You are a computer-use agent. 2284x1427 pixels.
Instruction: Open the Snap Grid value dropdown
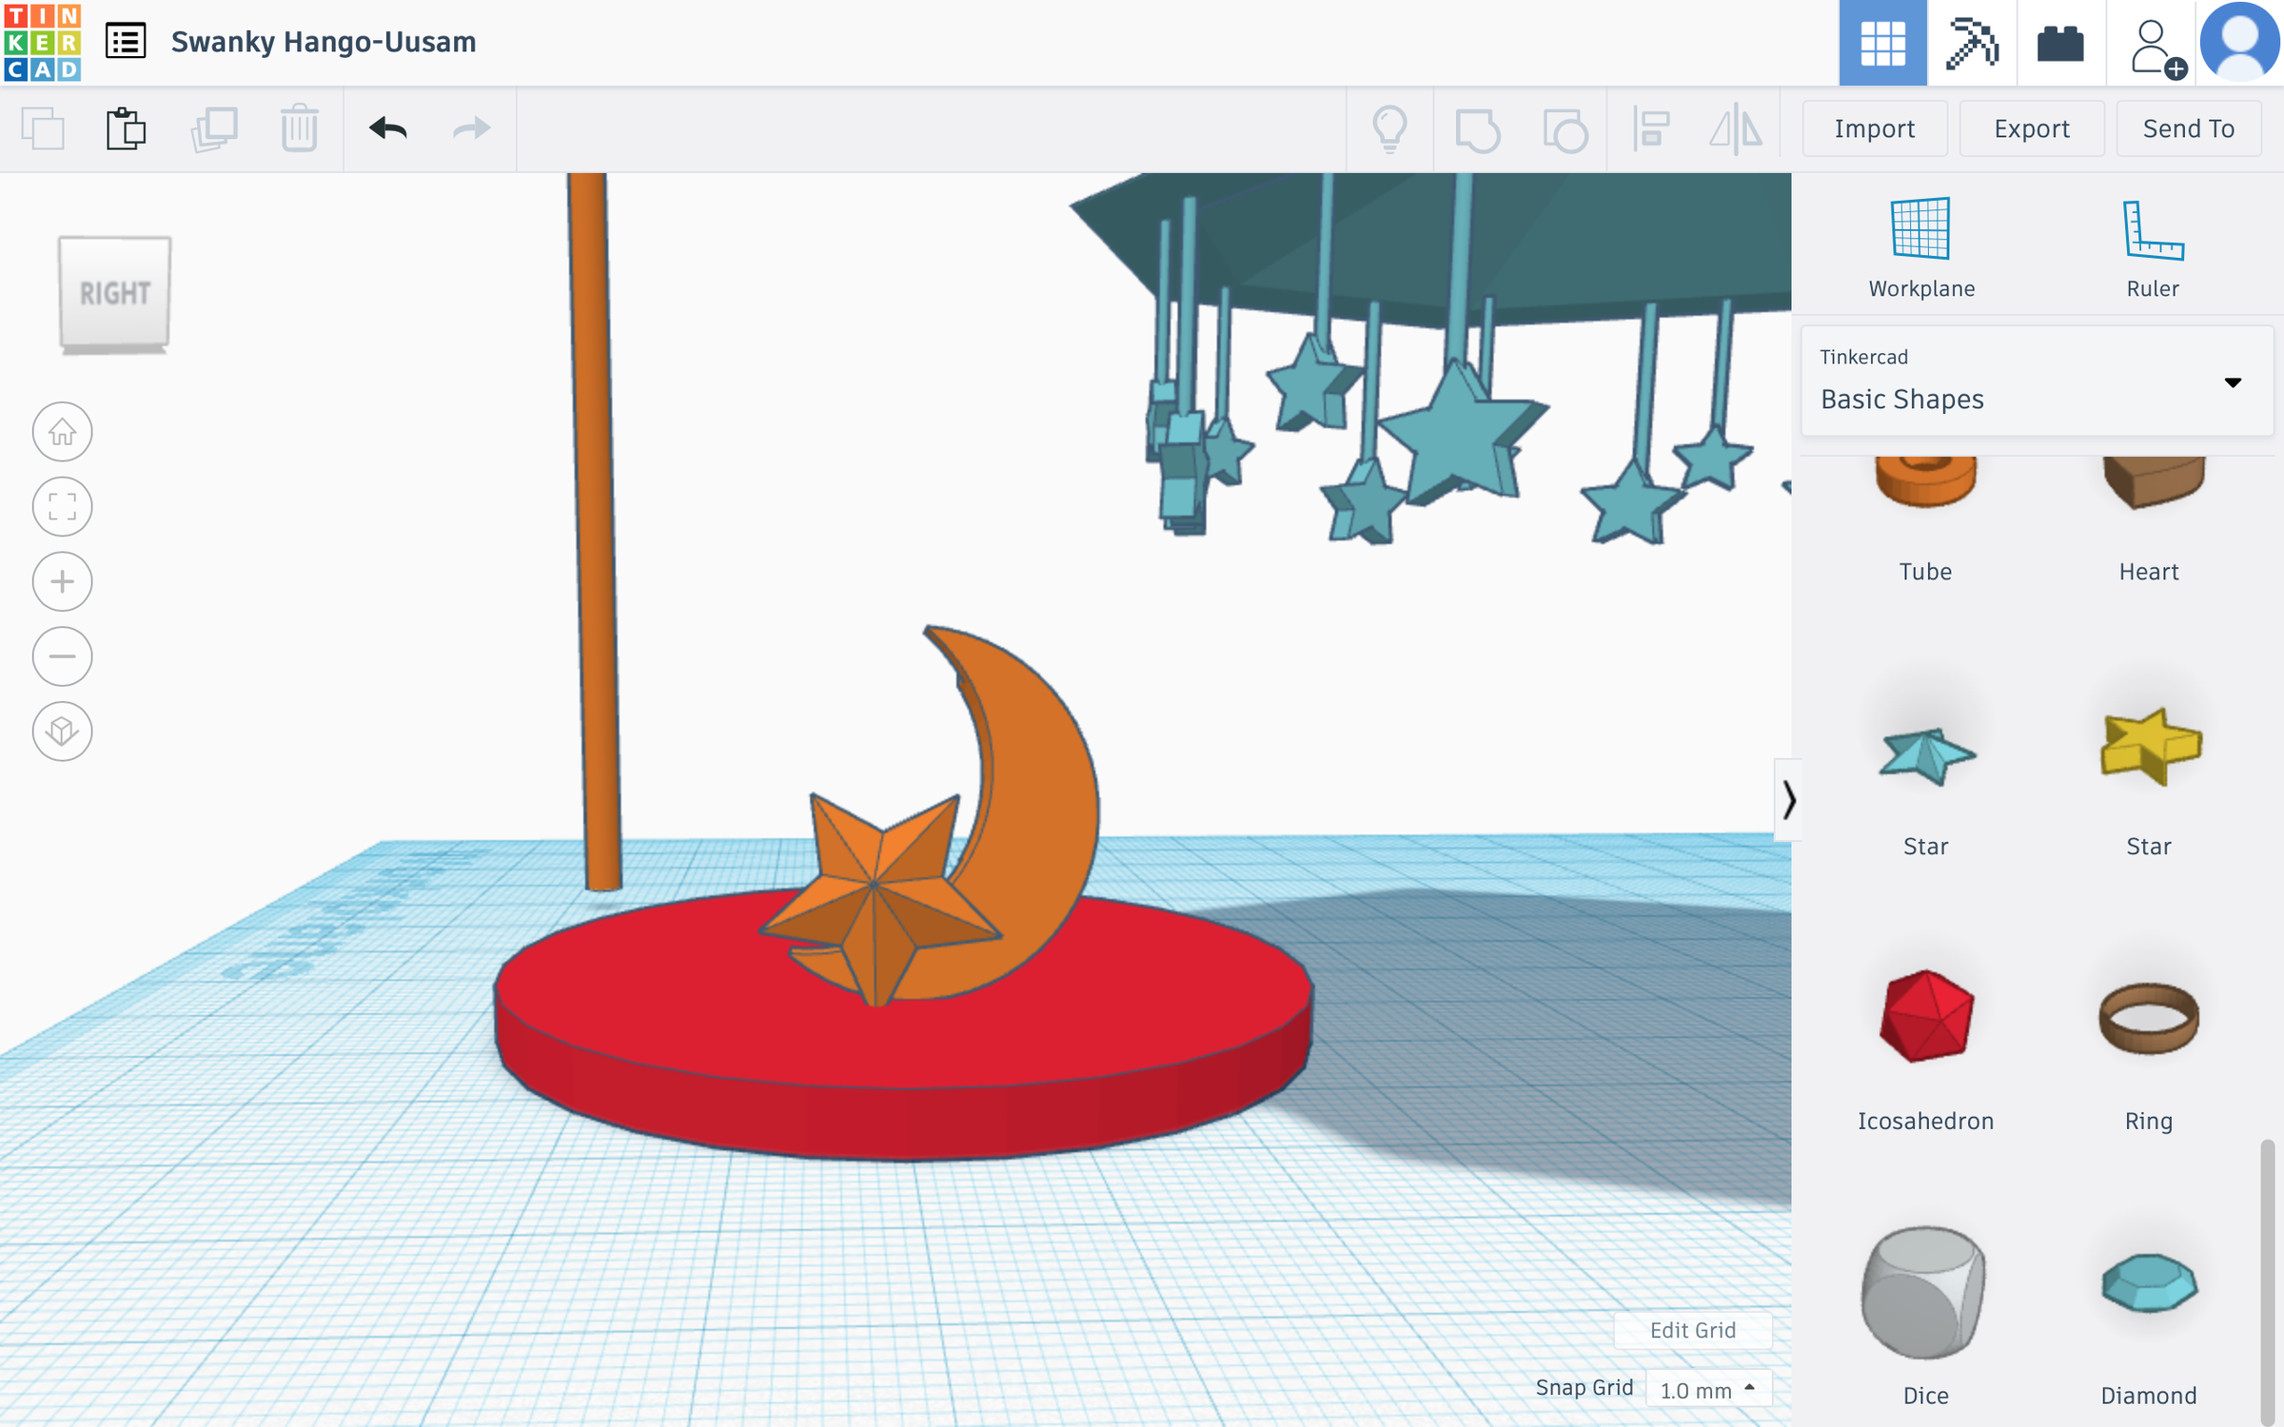[1706, 1389]
